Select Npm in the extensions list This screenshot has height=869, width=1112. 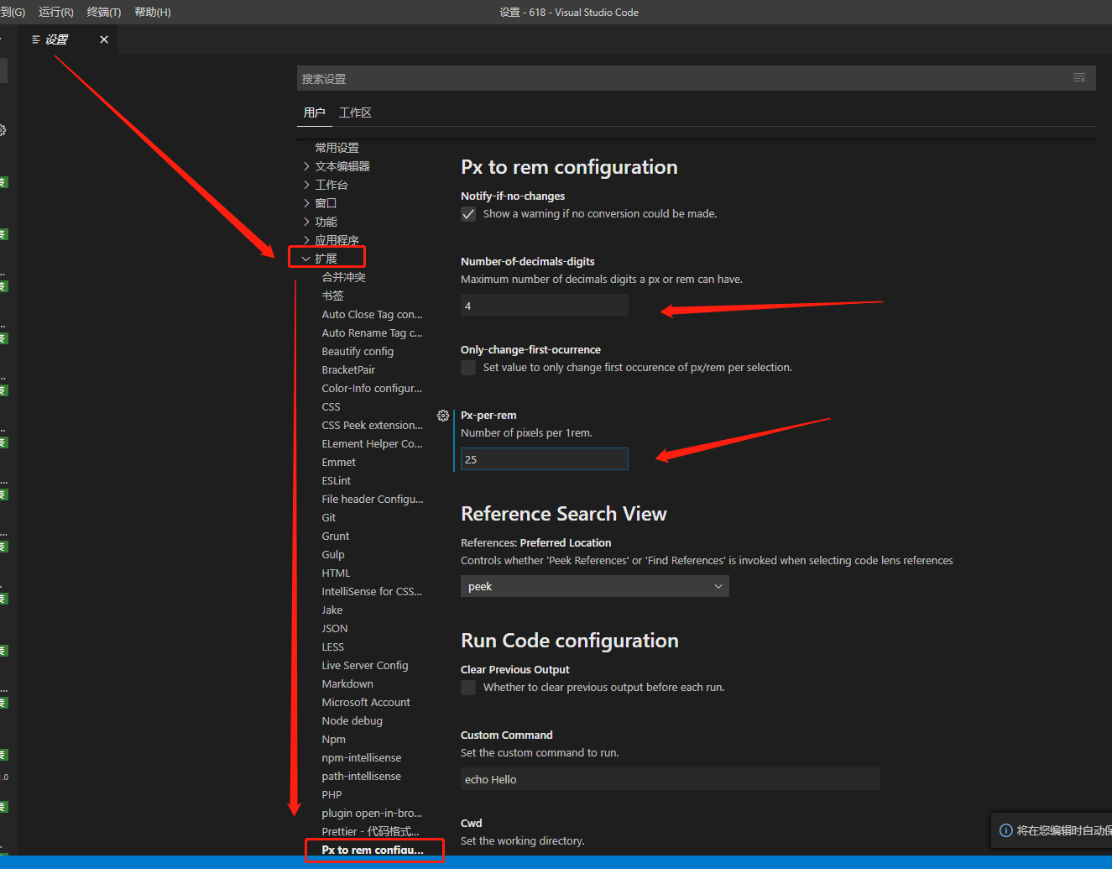333,739
